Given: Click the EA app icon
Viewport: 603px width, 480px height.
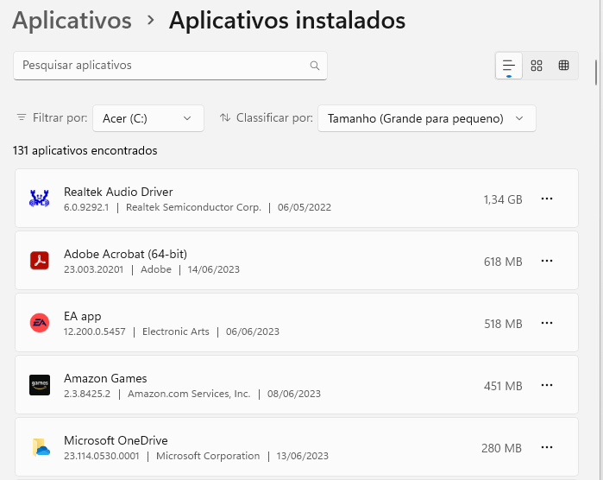Looking at the screenshot, I should tap(40, 323).
